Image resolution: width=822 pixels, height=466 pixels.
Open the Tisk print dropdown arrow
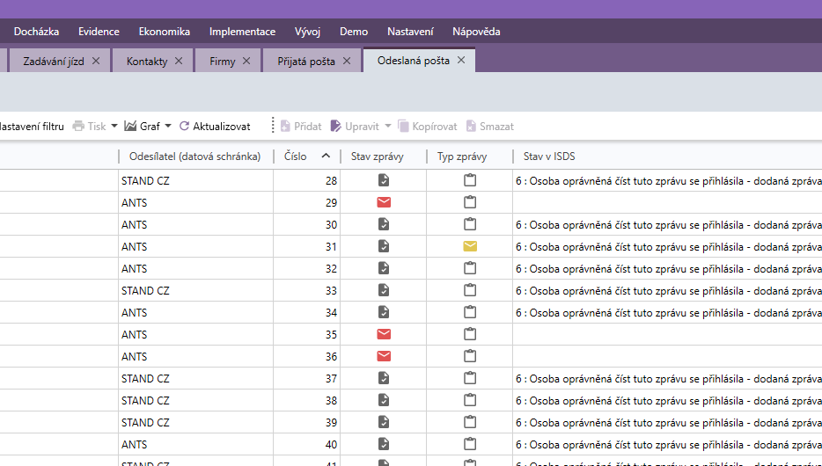pyautogui.click(x=114, y=127)
